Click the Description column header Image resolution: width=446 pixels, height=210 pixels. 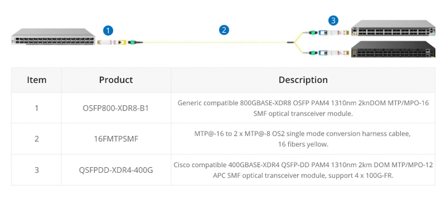point(303,80)
